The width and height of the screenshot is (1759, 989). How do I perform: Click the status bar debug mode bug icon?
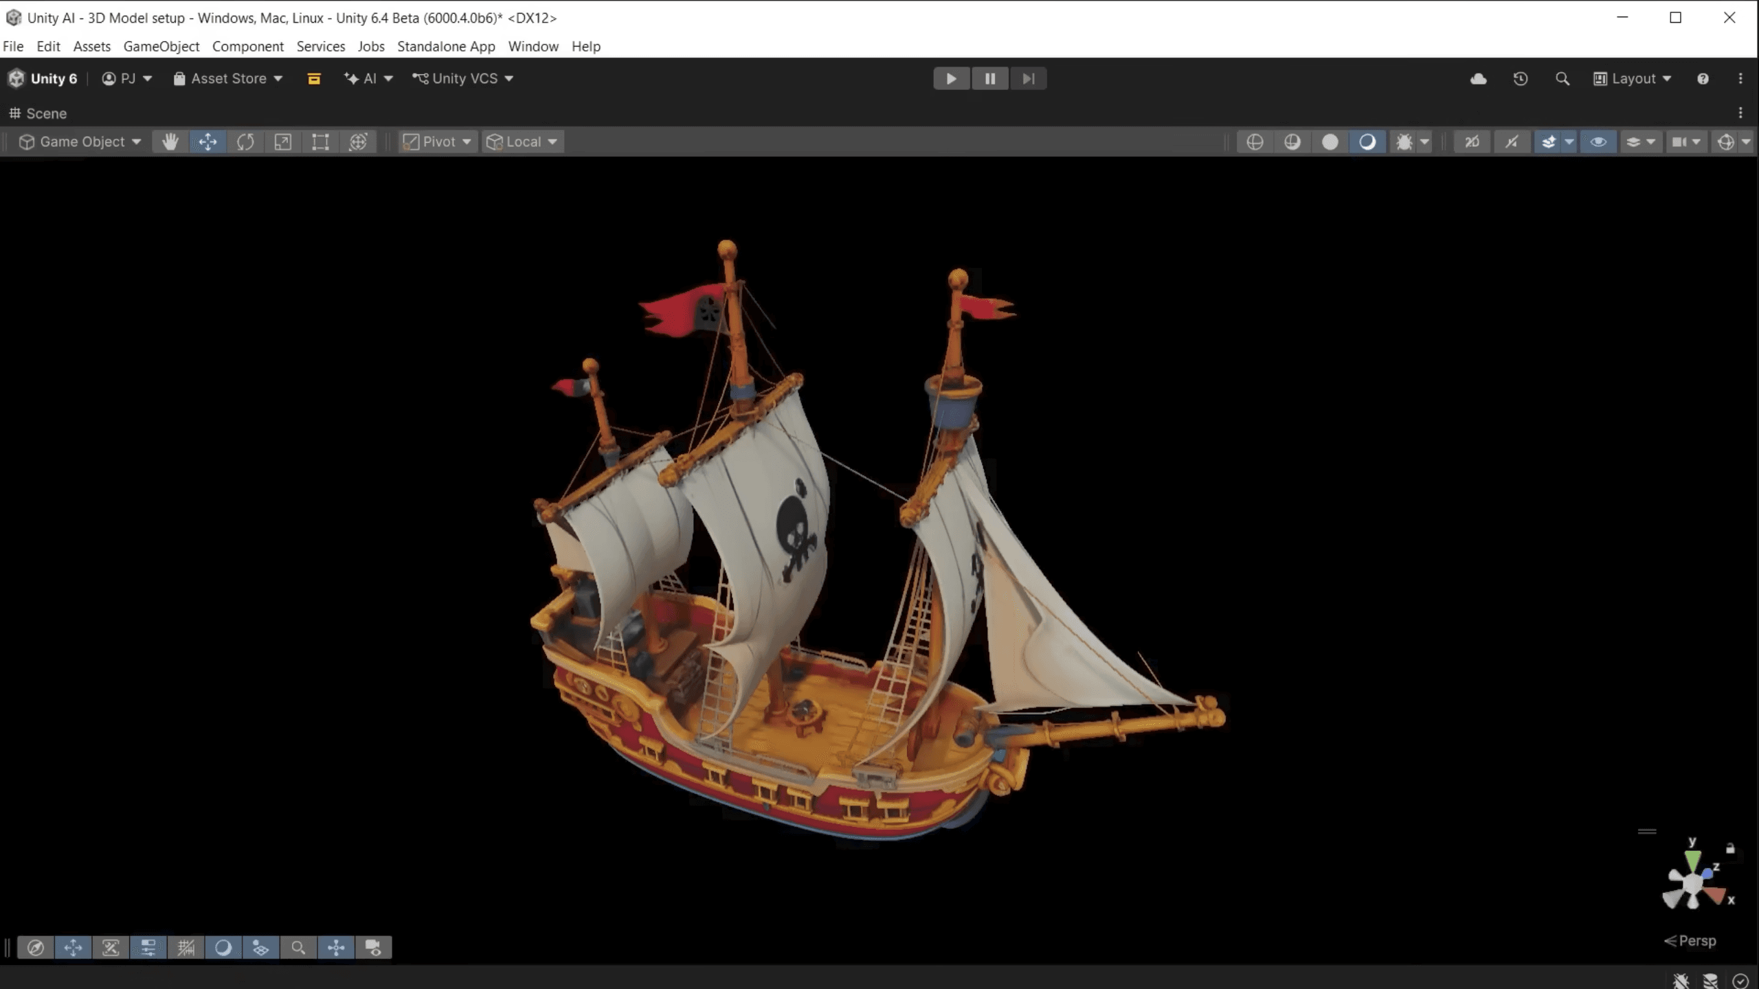(1681, 980)
